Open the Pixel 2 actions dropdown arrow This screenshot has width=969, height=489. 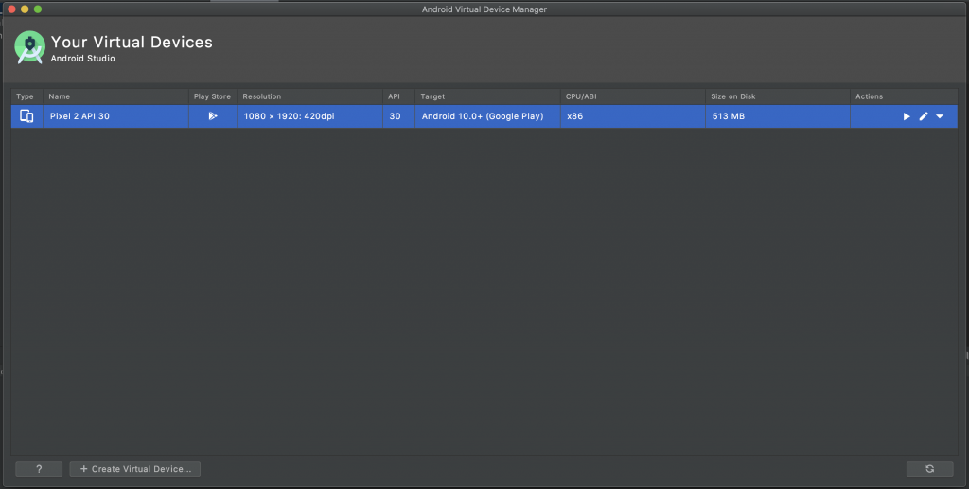pyautogui.click(x=940, y=116)
